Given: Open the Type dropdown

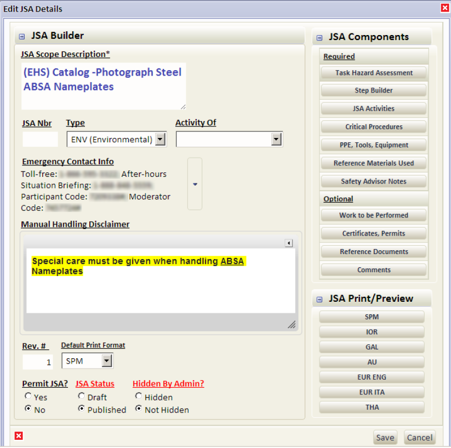Looking at the screenshot, I should click(161, 140).
